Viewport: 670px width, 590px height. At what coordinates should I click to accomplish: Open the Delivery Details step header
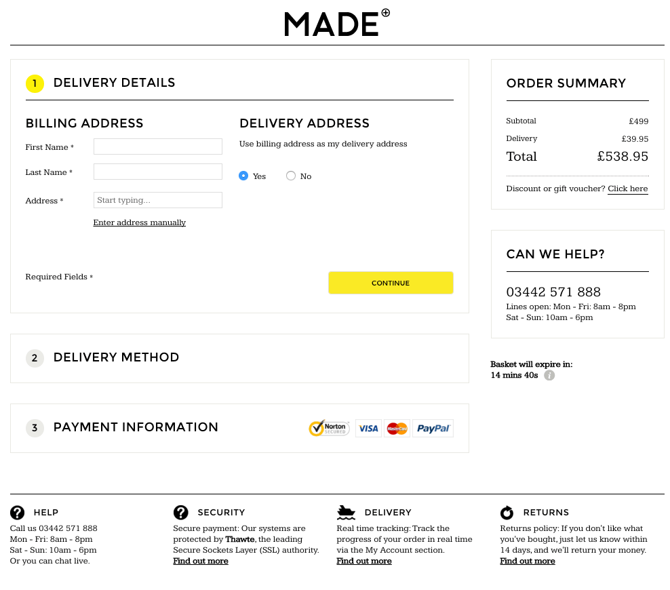pyautogui.click(x=114, y=83)
